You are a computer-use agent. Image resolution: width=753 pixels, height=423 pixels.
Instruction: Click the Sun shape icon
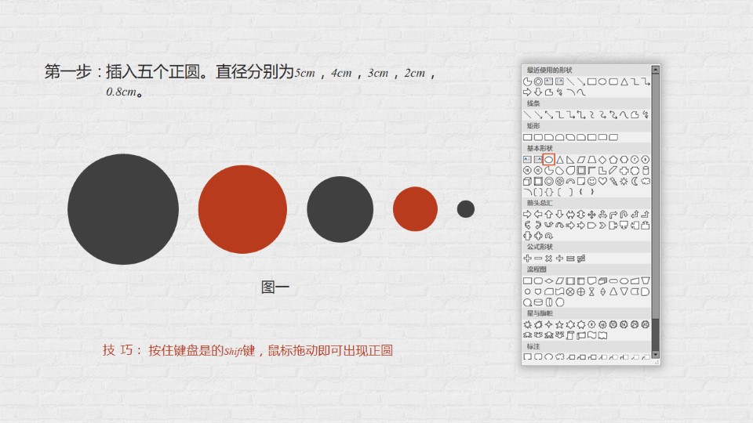pos(624,181)
